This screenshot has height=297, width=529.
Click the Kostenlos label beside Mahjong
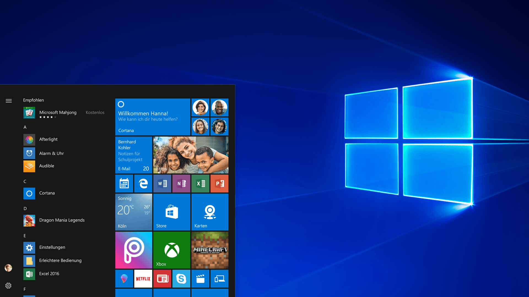95,112
